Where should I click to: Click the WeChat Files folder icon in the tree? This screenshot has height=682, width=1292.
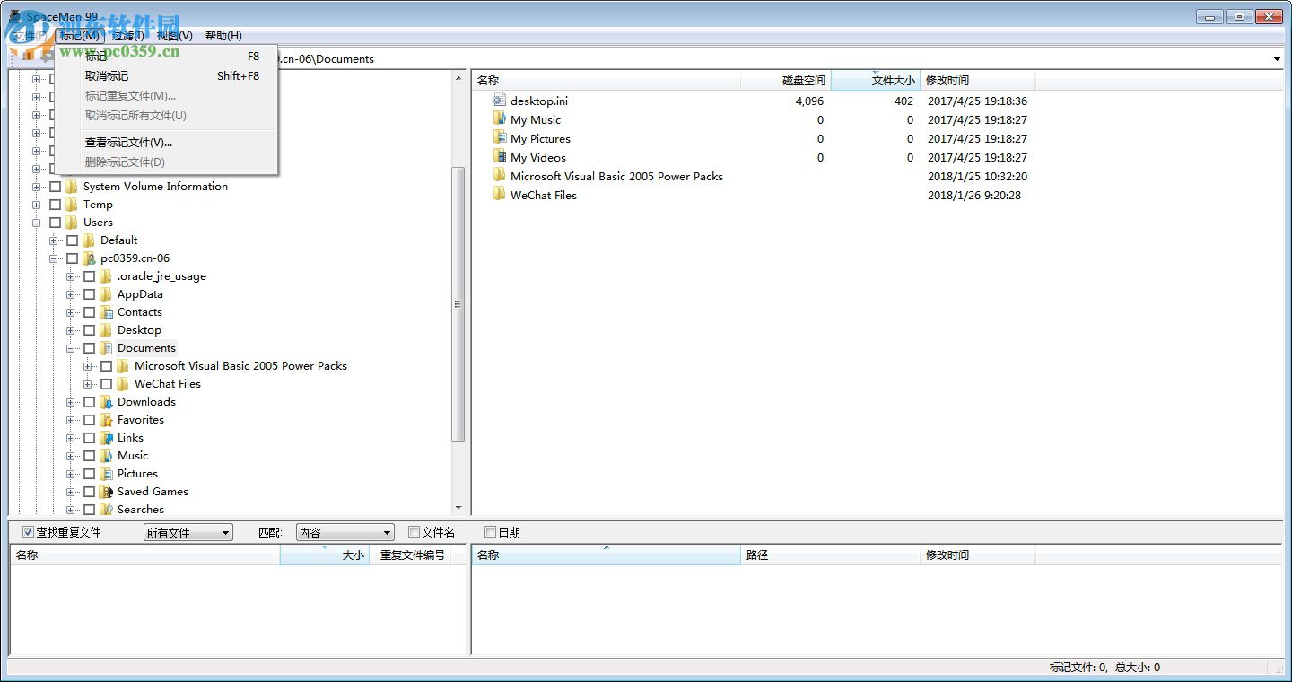[123, 384]
